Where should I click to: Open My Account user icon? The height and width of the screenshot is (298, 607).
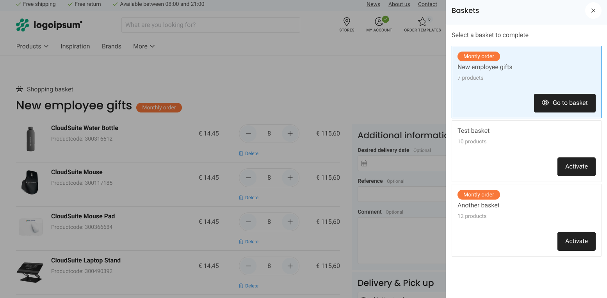(x=379, y=22)
